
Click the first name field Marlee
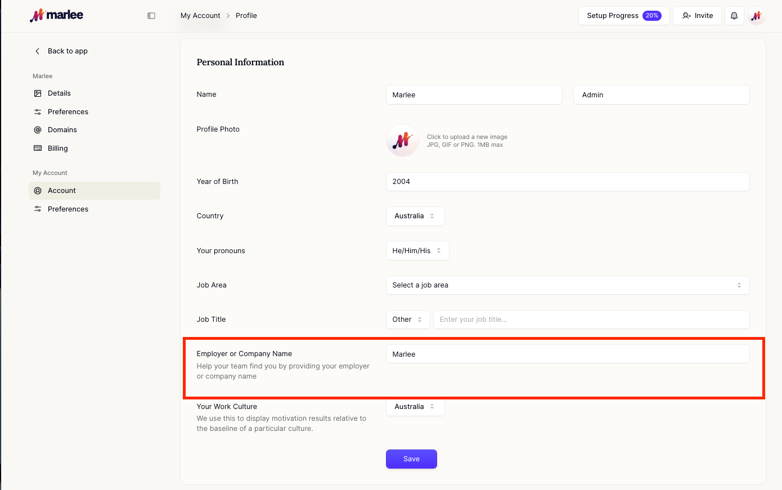(x=474, y=95)
